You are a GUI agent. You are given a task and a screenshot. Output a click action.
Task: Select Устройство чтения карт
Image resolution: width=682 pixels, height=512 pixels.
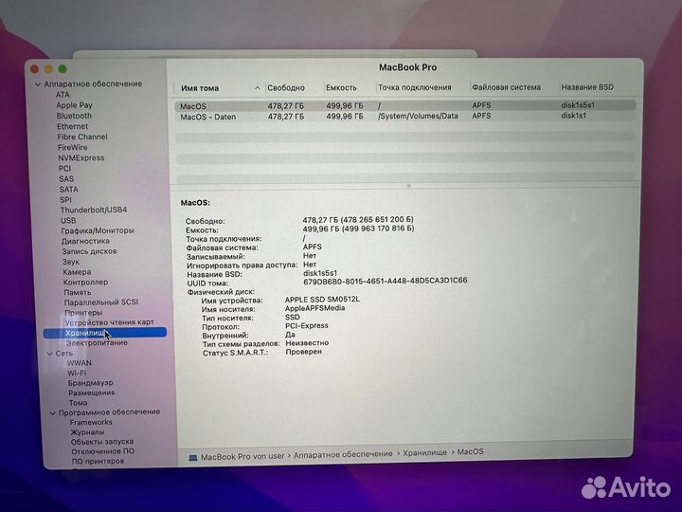pyautogui.click(x=110, y=322)
